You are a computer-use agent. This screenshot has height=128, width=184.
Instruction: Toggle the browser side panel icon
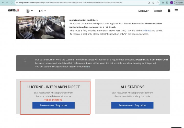167,3
